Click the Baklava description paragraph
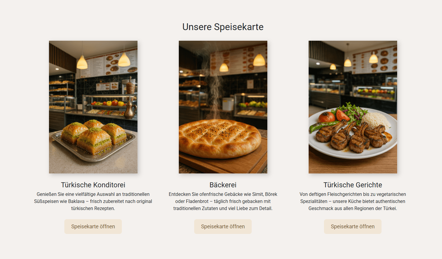442x259 pixels. (x=93, y=201)
